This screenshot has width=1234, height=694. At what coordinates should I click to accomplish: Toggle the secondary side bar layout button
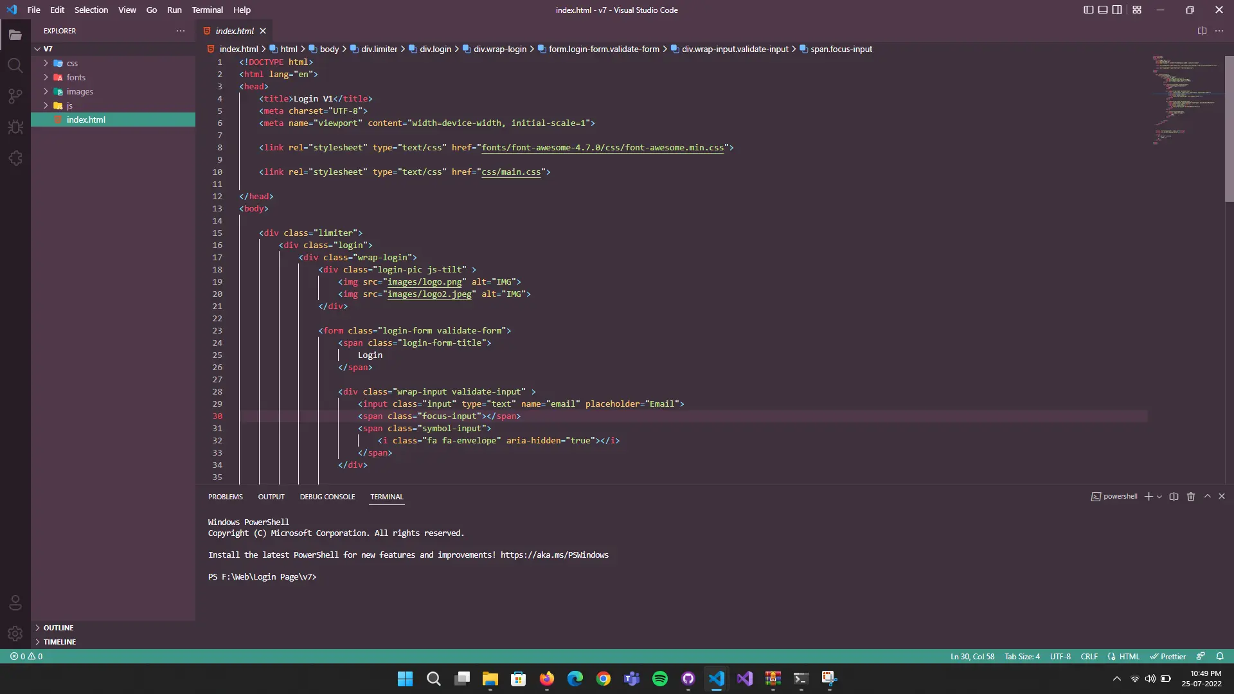click(1117, 10)
